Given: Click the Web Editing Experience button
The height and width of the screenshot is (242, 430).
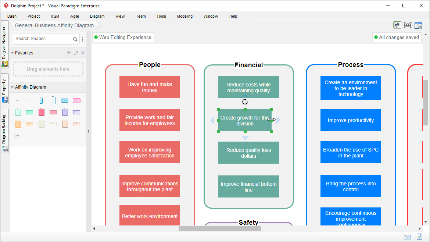Looking at the screenshot, I should tap(123, 37).
